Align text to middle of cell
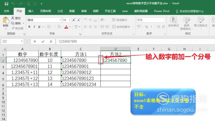Viewport: 215px width, 121px height. [x=90, y=20]
